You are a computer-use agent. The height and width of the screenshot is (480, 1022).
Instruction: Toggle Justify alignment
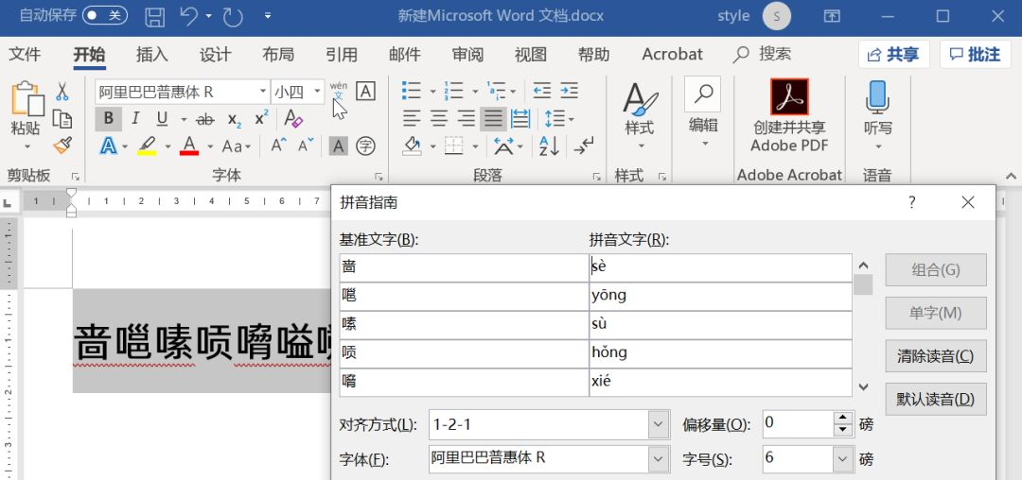(493, 119)
